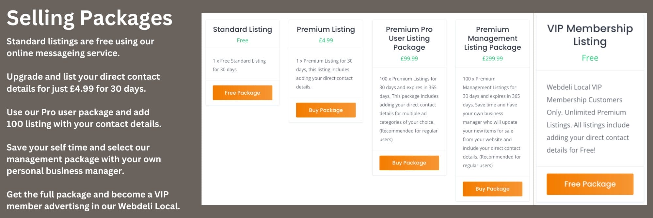This screenshot has height=218, width=653.
Task: Click '1 x Free Standard Listing' description
Action: [x=239, y=65]
